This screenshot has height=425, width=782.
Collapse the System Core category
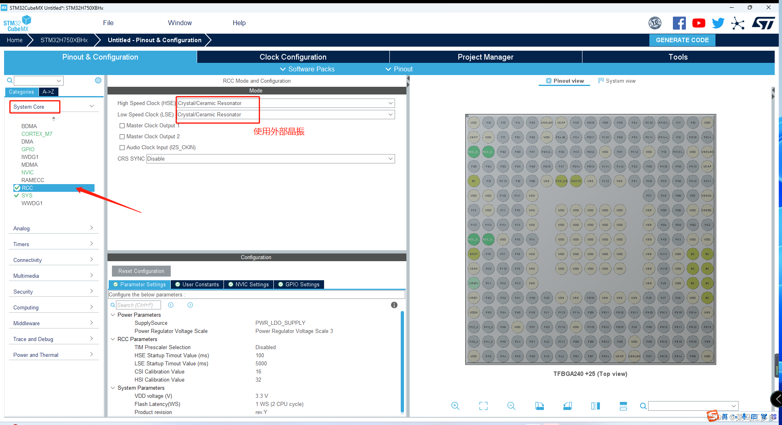(x=92, y=106)
